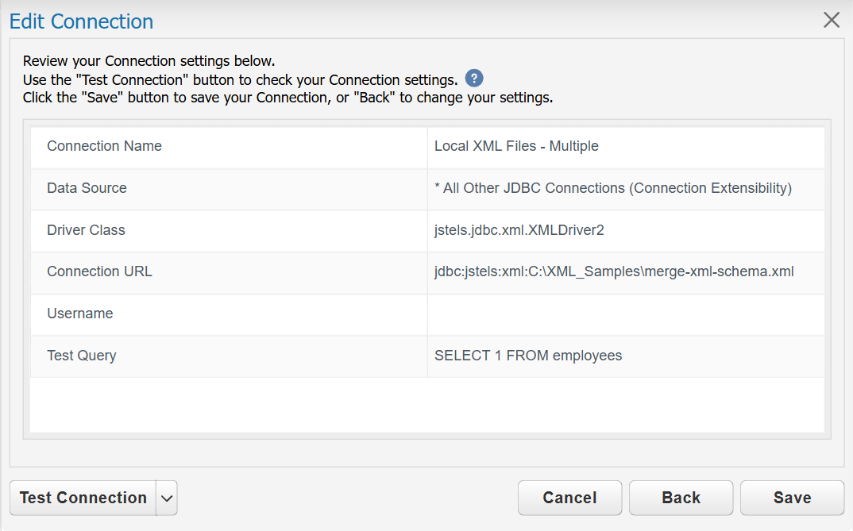The height and width of the screenshot is (531, 853).
Task: Click the jstels.jdbc.xml.XMLDriver2 value
Action: (519, 230)
